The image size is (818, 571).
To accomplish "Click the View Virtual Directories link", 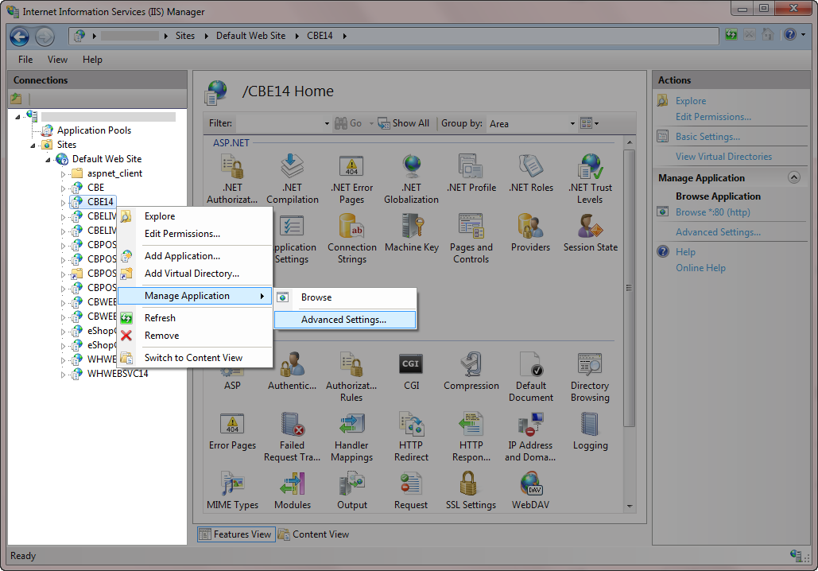I will tap(723, 157).
